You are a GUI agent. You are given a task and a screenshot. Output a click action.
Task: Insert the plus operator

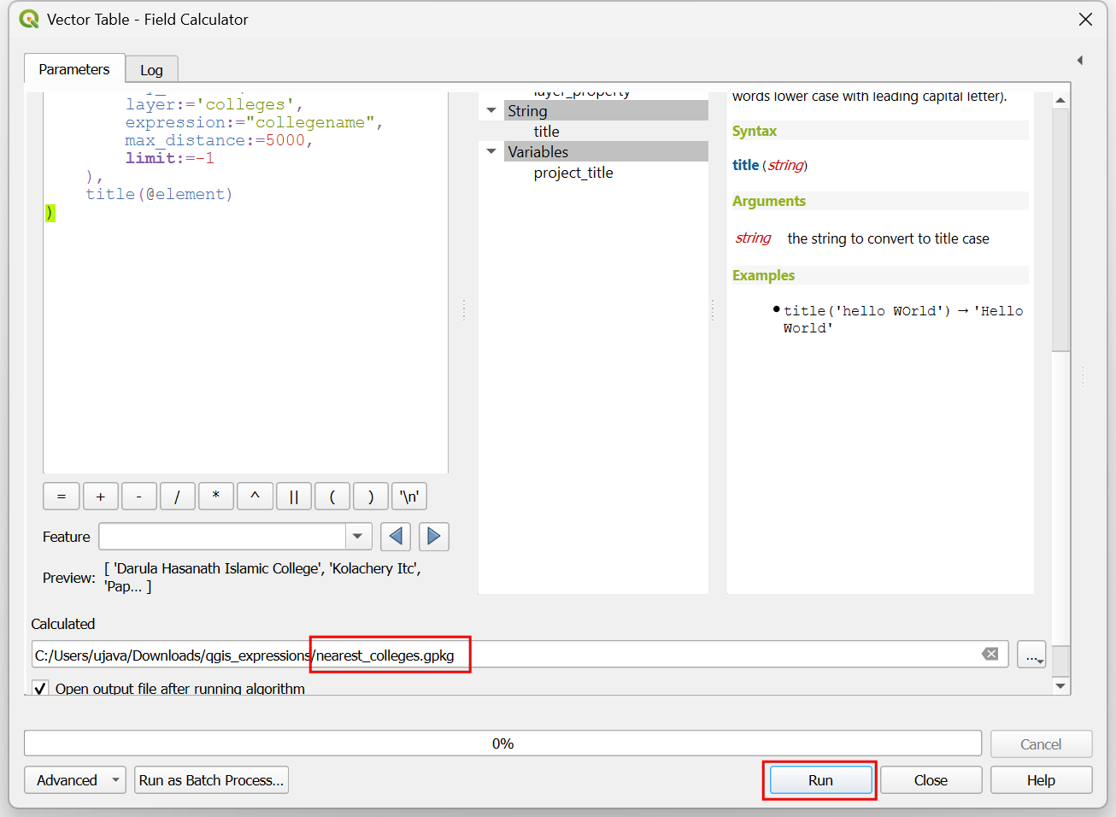tap(100, 497)
